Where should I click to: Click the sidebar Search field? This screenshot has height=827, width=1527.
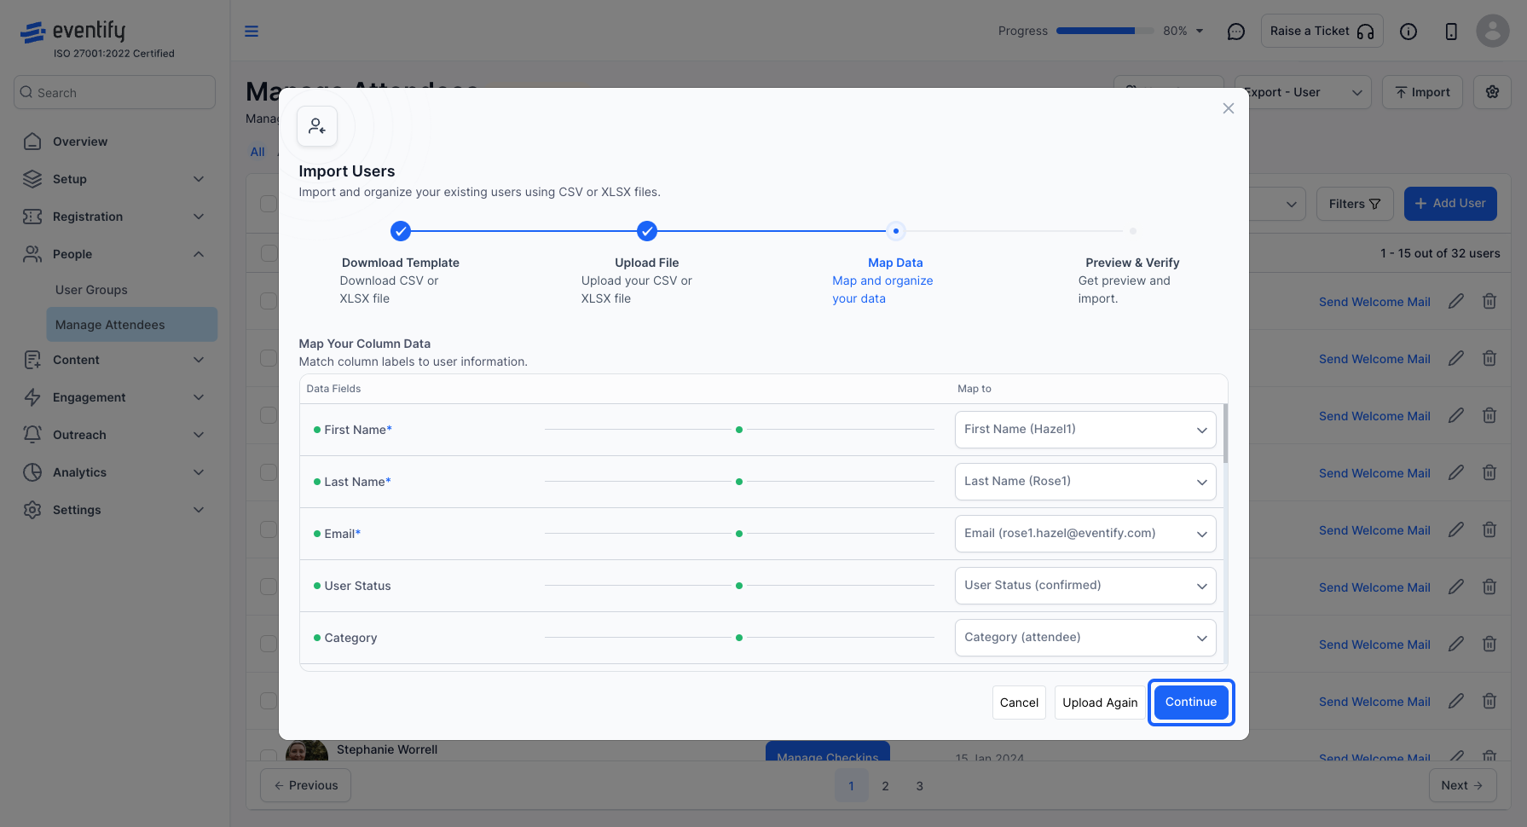click(115, 92)
